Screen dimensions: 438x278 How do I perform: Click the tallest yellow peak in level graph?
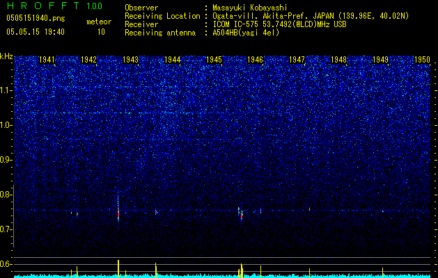click(118, 269)
